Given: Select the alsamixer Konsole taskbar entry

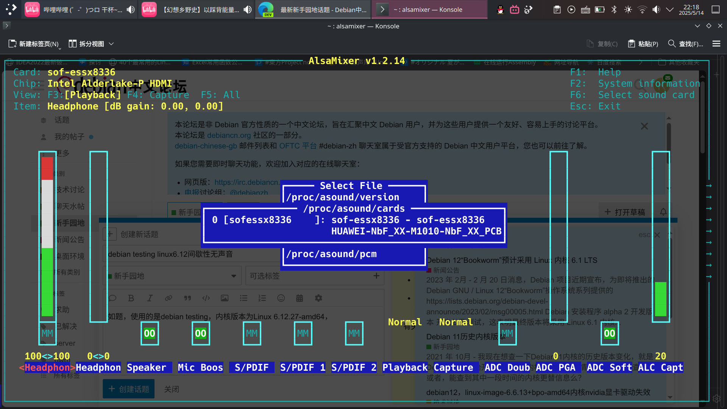Looking at the screenshot, I should pyautogui.click(x=429, y=9).
